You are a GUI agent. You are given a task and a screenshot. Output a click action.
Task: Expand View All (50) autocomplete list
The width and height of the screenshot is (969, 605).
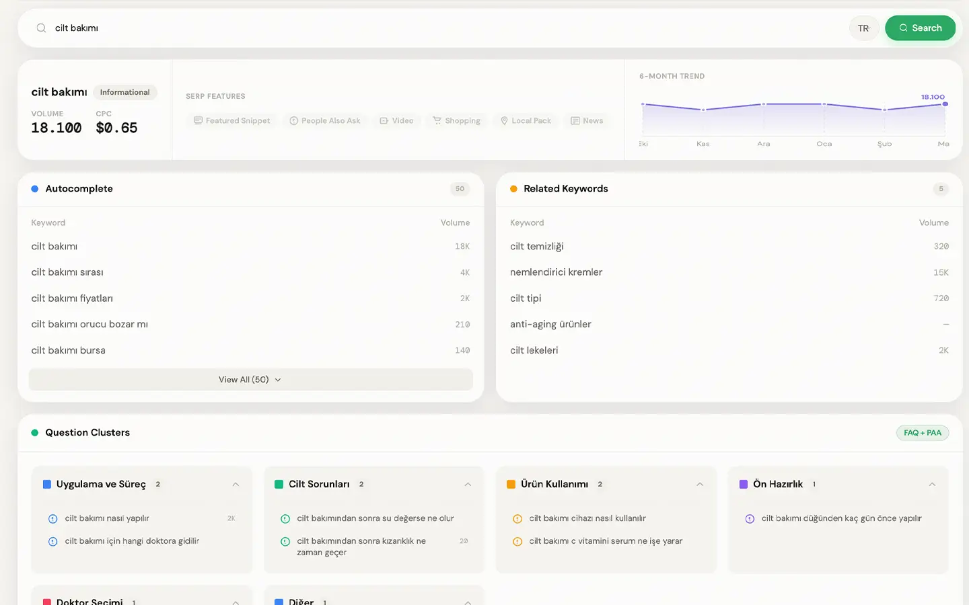pyautogui.click(x=250, y=380)
